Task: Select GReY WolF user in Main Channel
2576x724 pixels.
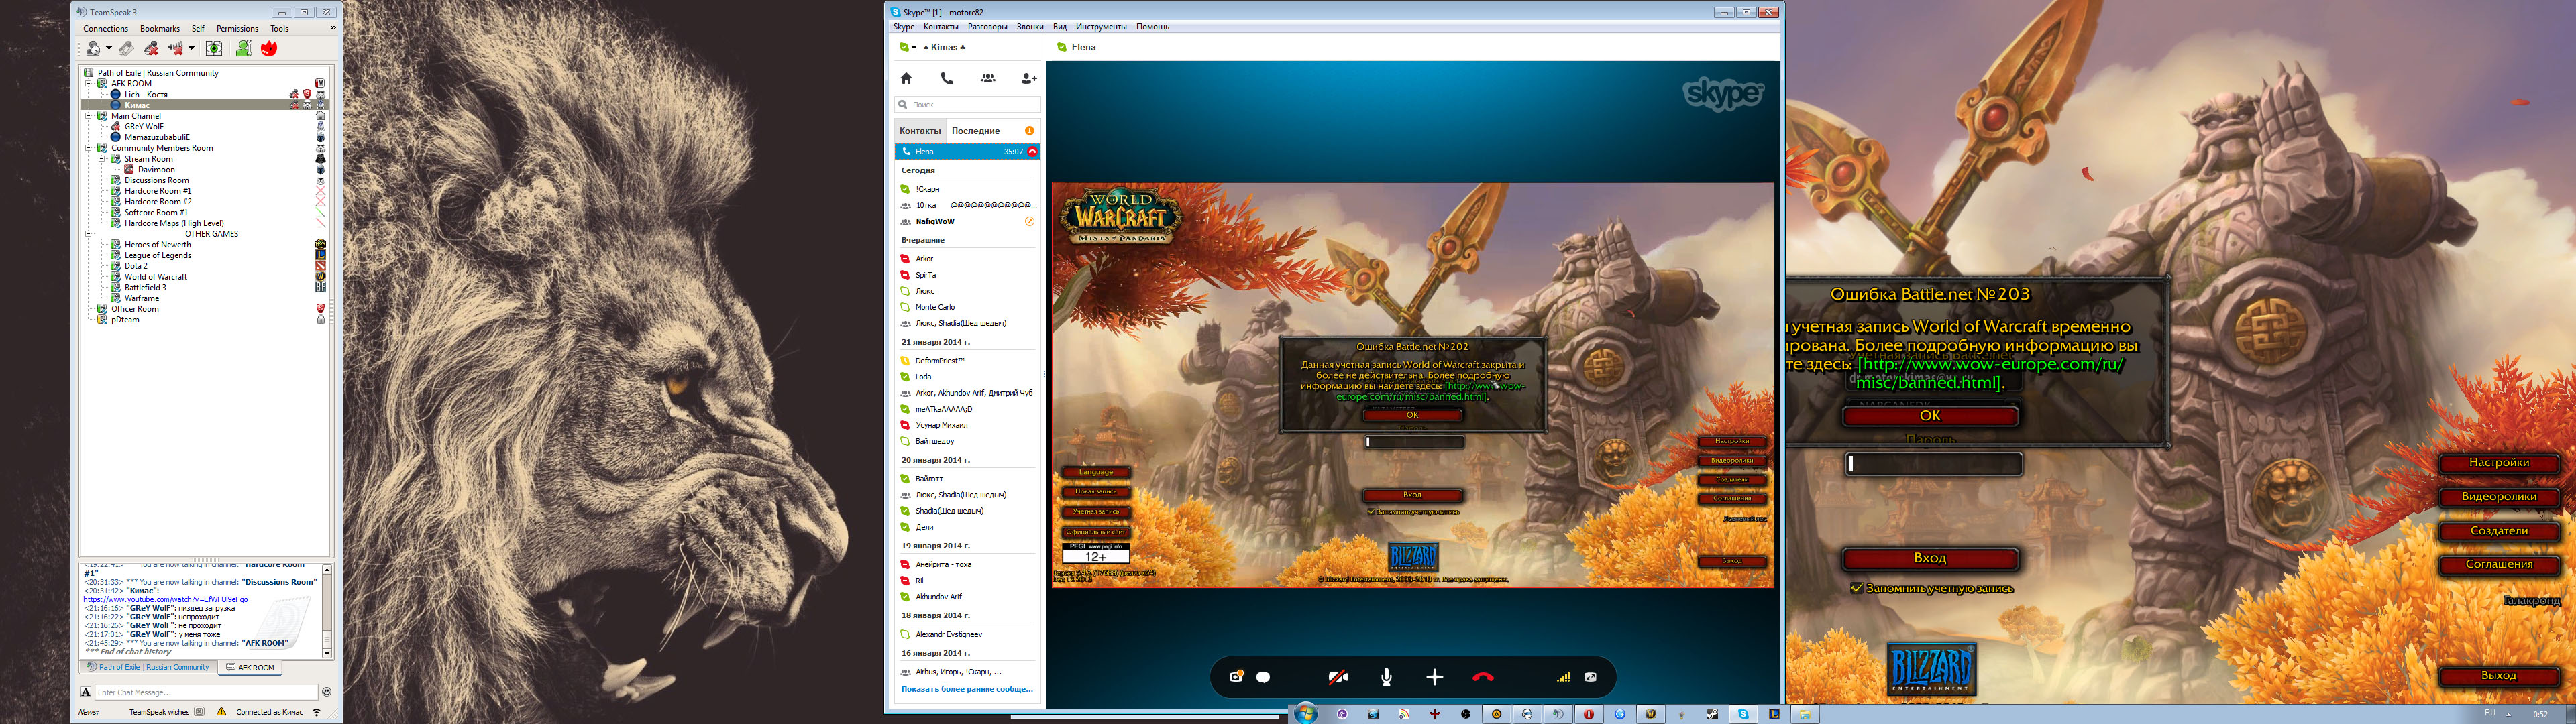Action: pyautogui.click(x=144, y=127)
